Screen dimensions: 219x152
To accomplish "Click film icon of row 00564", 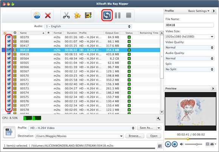I will click(x=15, y=58).
